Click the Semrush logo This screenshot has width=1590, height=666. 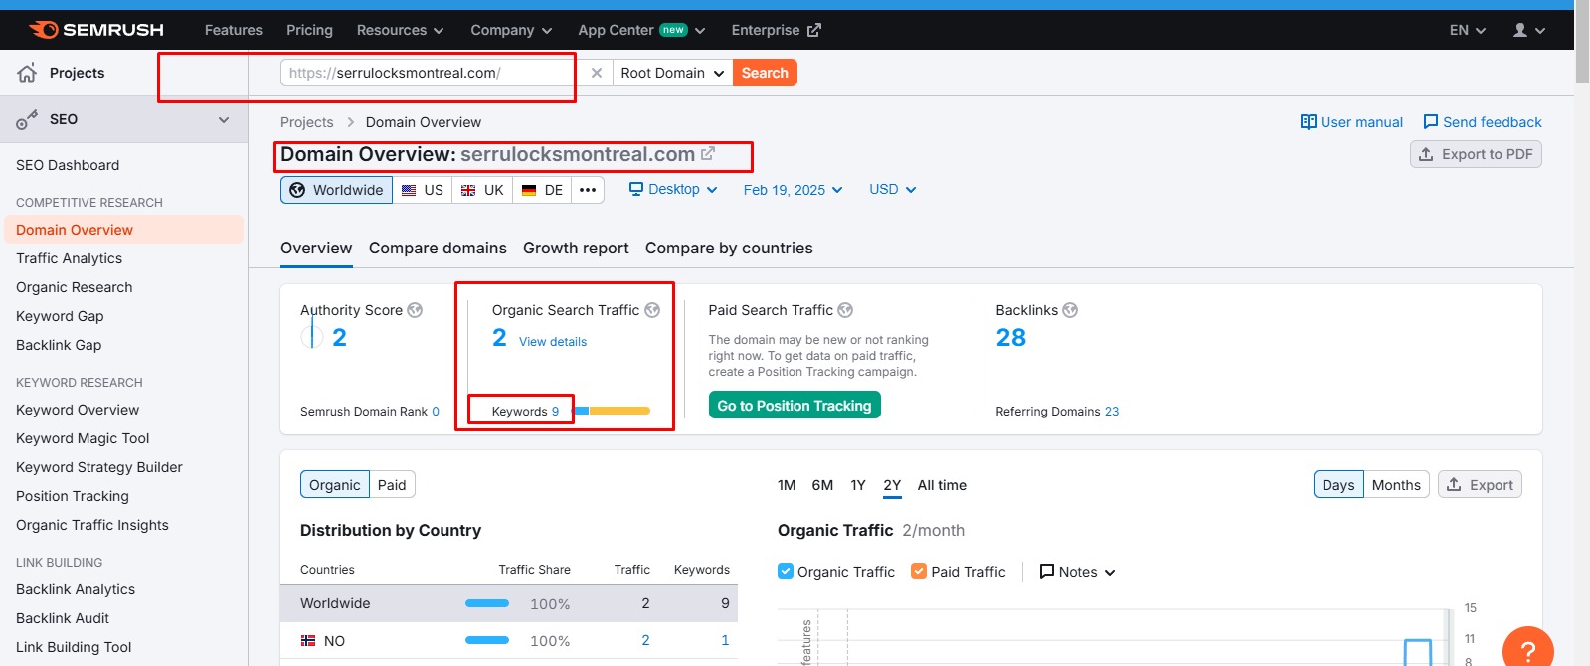(x=96, y=30)
